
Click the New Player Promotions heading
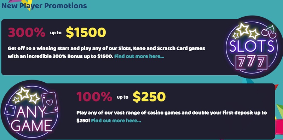pos(44,5)
